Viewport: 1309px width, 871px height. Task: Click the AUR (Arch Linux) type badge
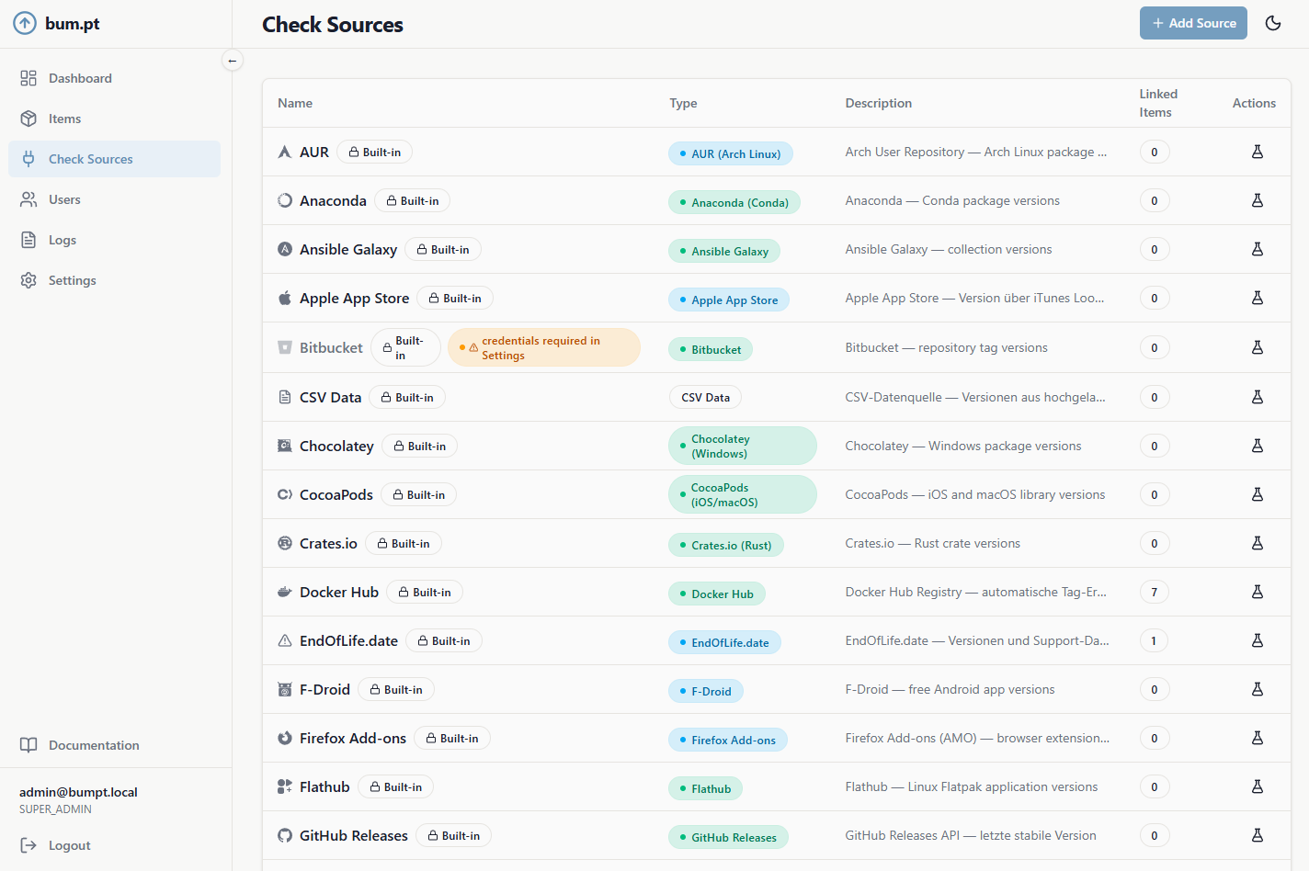tap(731, 153)
